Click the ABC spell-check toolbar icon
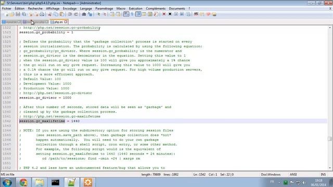Viewport: 333px width, 187px height. click(x=196, y=14)
